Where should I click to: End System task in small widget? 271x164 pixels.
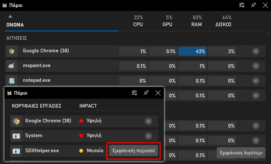point(148,136)
